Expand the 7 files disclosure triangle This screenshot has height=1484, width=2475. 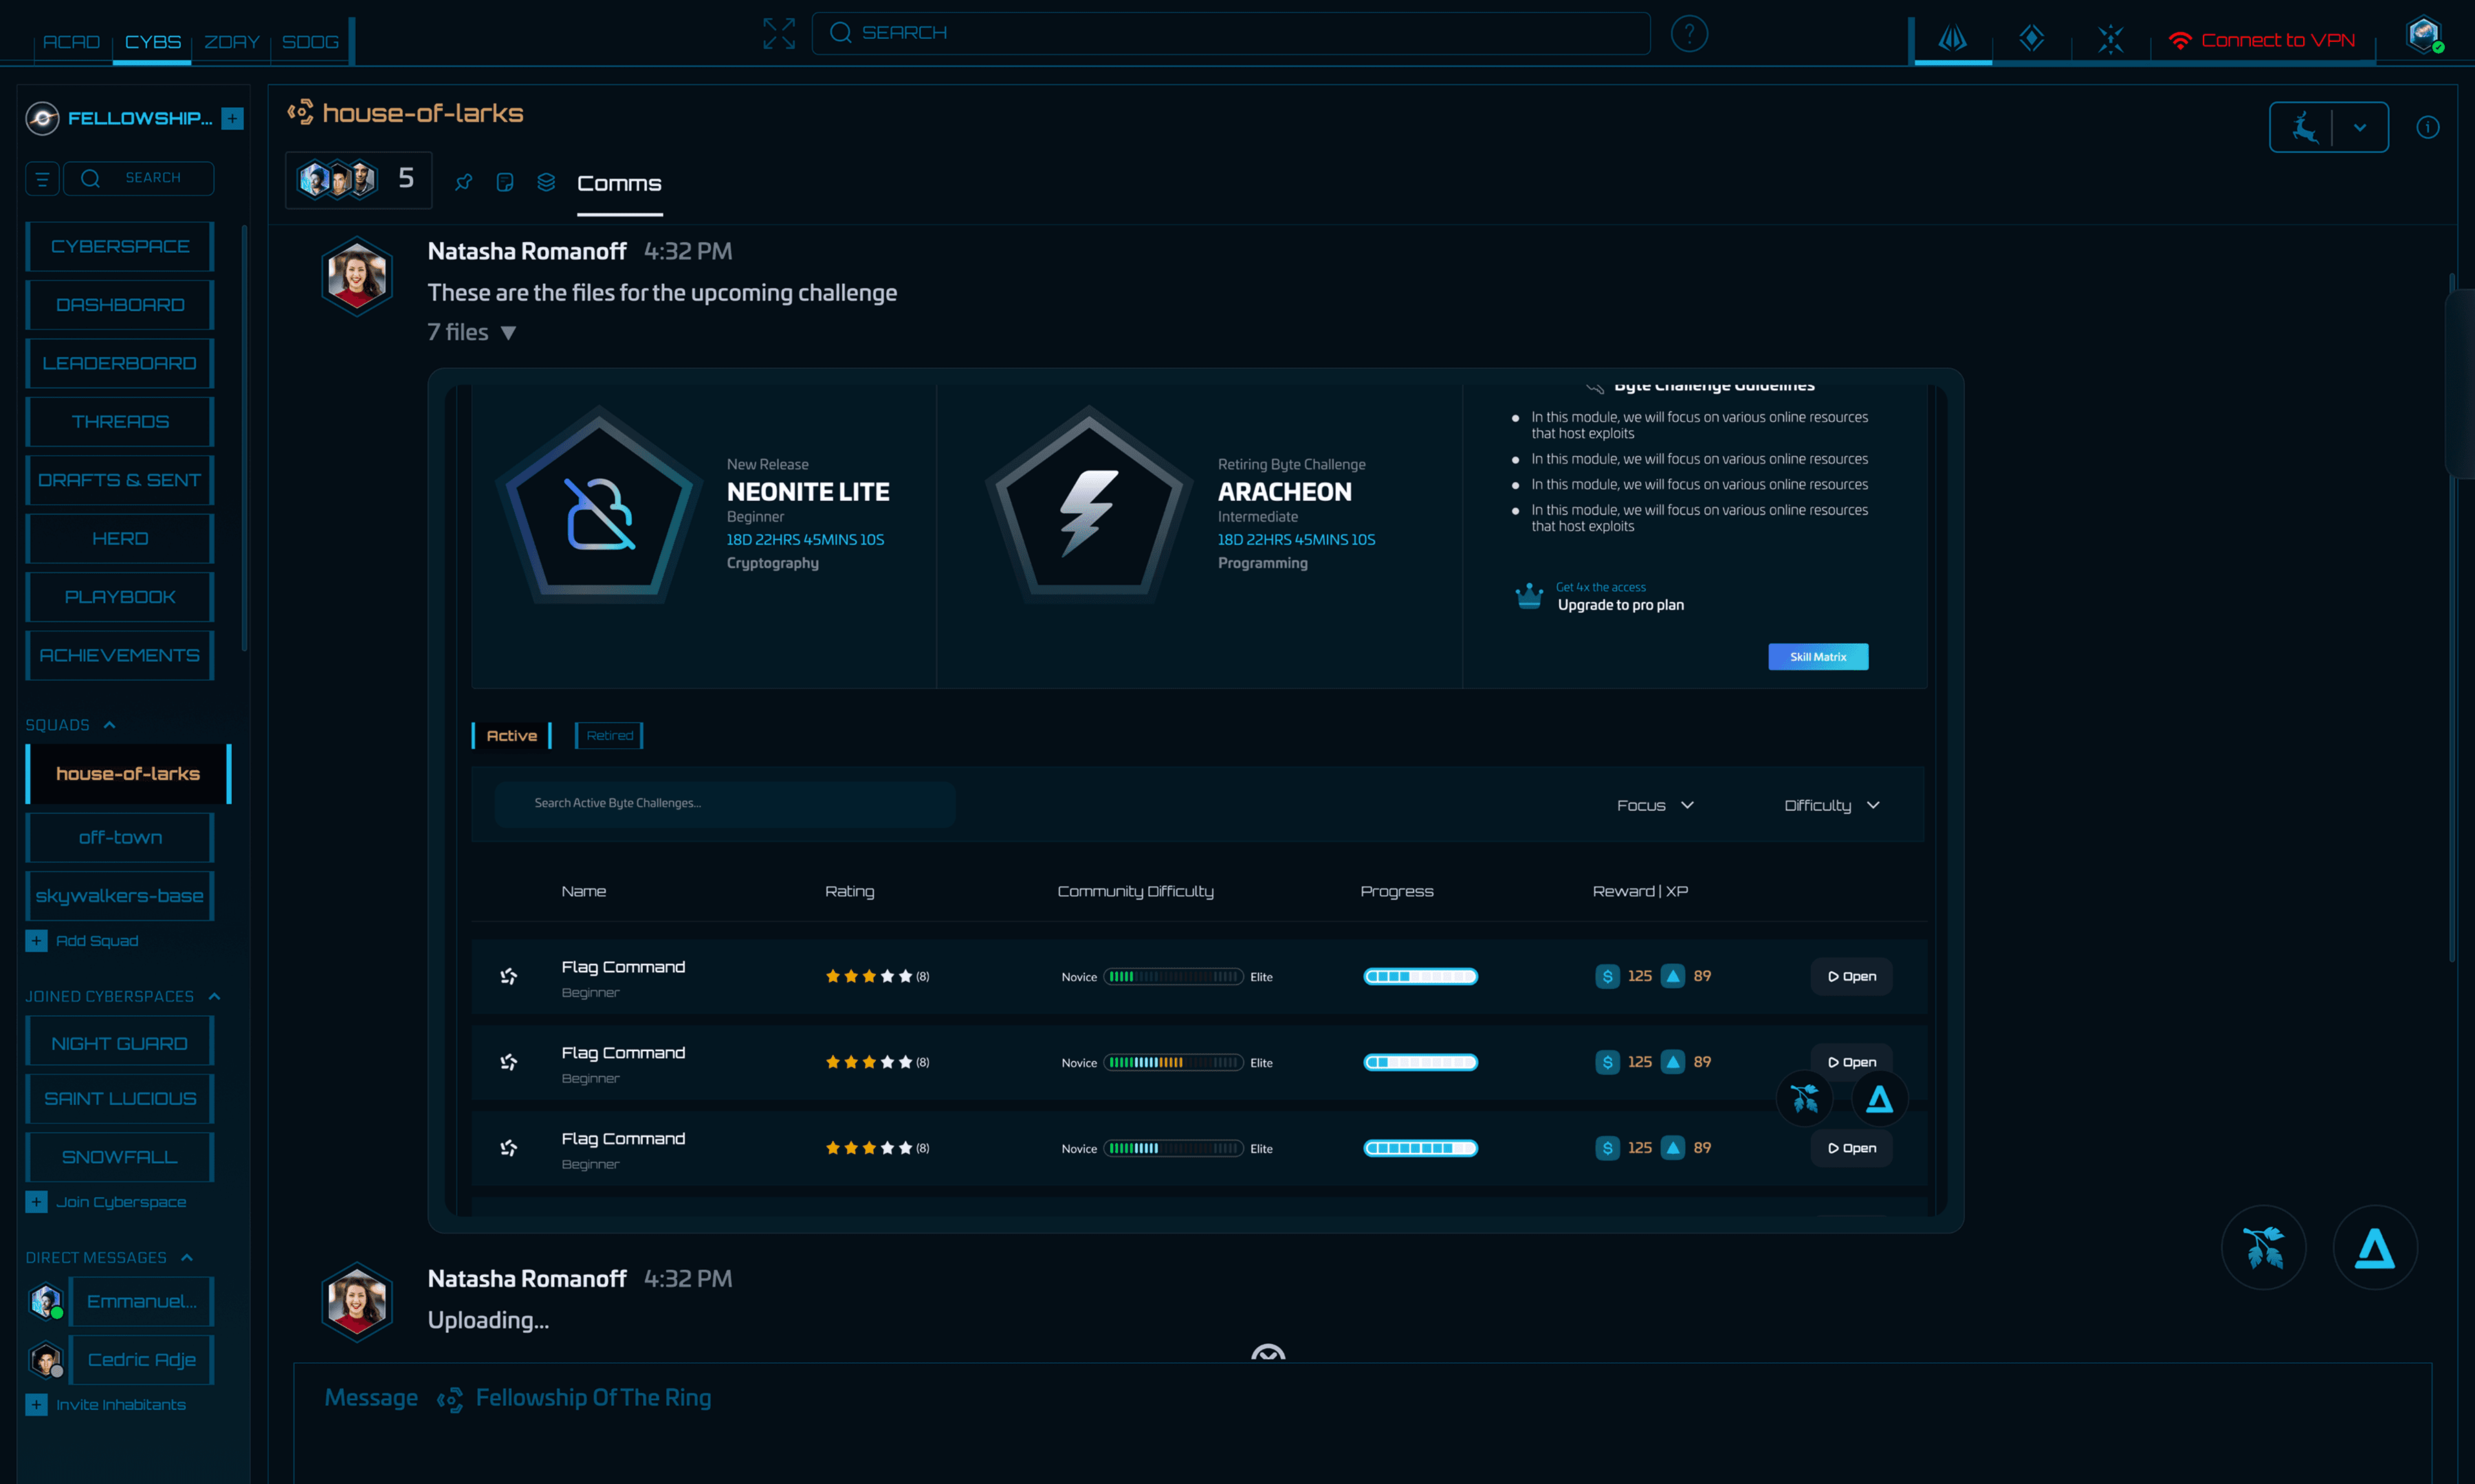tap(508, 333)
